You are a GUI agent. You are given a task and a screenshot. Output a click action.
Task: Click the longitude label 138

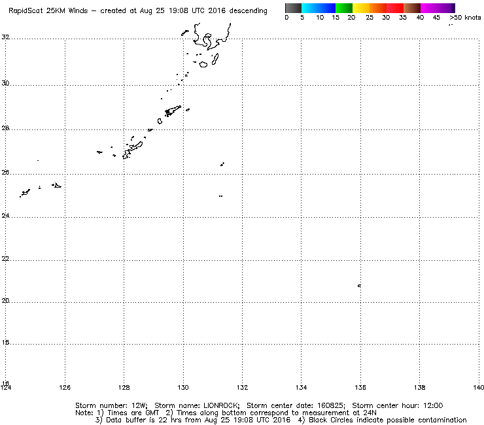coord(419,387)
